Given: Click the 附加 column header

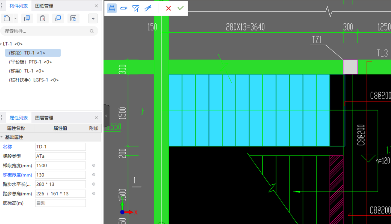Looking at the screenshot, I should 94,128.
